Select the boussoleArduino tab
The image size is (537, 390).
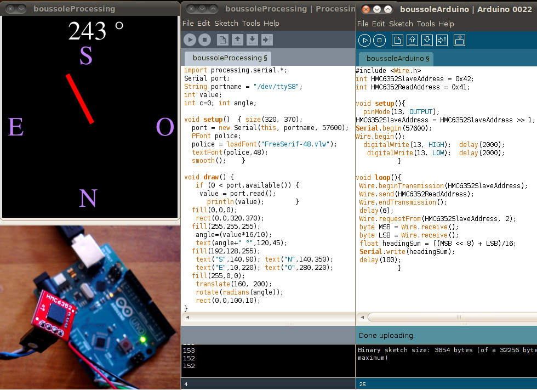(x=396, y=59)
